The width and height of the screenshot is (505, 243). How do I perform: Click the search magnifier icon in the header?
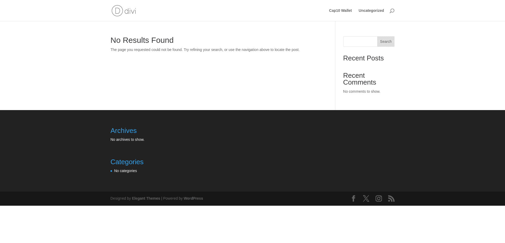coord(392,11)
